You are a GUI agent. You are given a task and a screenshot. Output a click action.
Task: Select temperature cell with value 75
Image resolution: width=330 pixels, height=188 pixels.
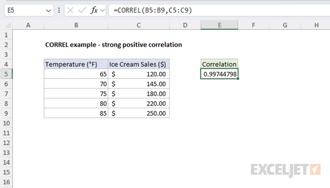click(76, 94)
